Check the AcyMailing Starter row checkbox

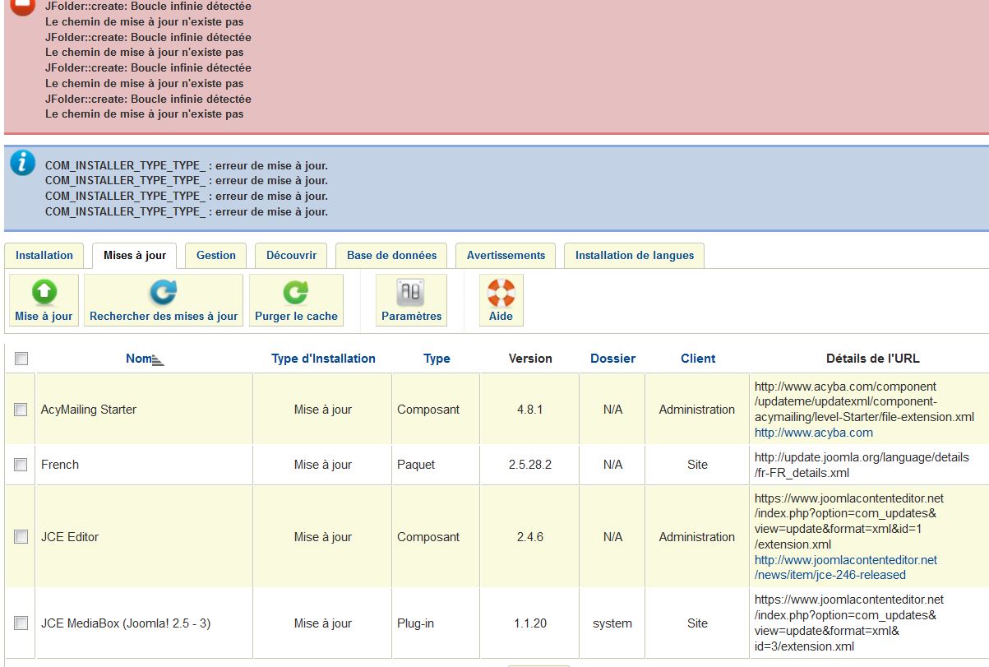click(21, 410)
